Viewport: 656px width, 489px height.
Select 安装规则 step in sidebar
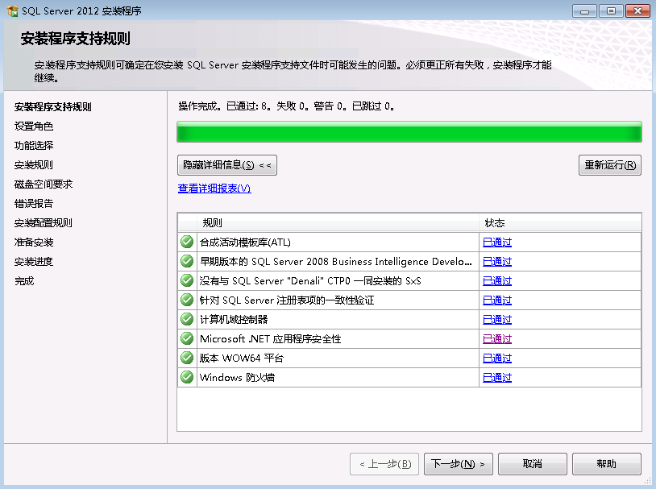point(34,165)
